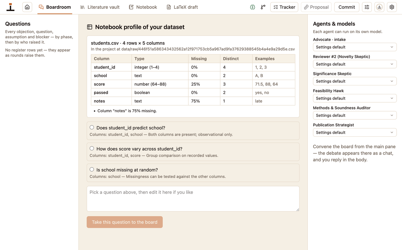The image size is (402, 250).
Task: Open the gear settings icon
Action: pos(392,7)
